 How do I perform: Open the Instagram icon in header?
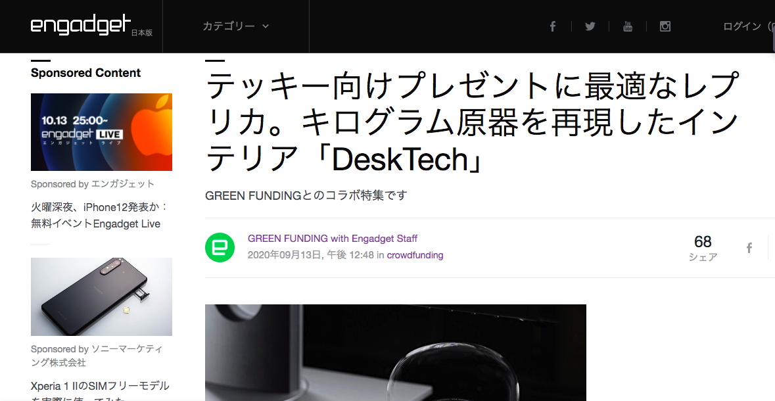coord(665,26)
